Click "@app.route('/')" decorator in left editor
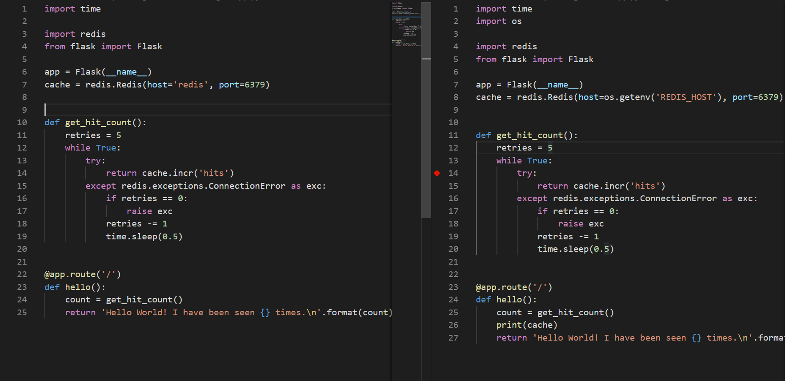The height and width of the screenshot is (381, 785). (83, 274)
